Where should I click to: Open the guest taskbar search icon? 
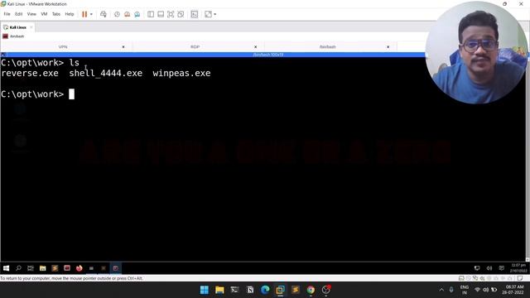click(x=18, y=268)
